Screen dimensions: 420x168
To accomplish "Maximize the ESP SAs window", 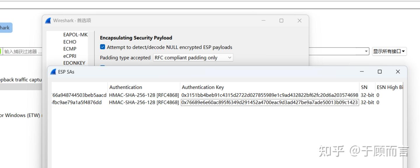I will (x=379, y=72).
